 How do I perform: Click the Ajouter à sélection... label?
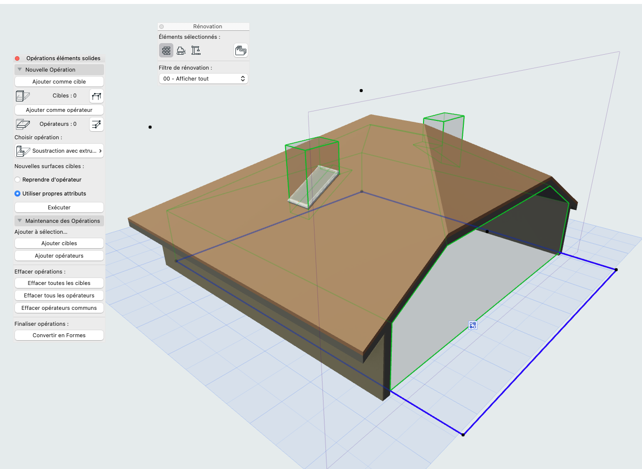click(x=41, y=232)
